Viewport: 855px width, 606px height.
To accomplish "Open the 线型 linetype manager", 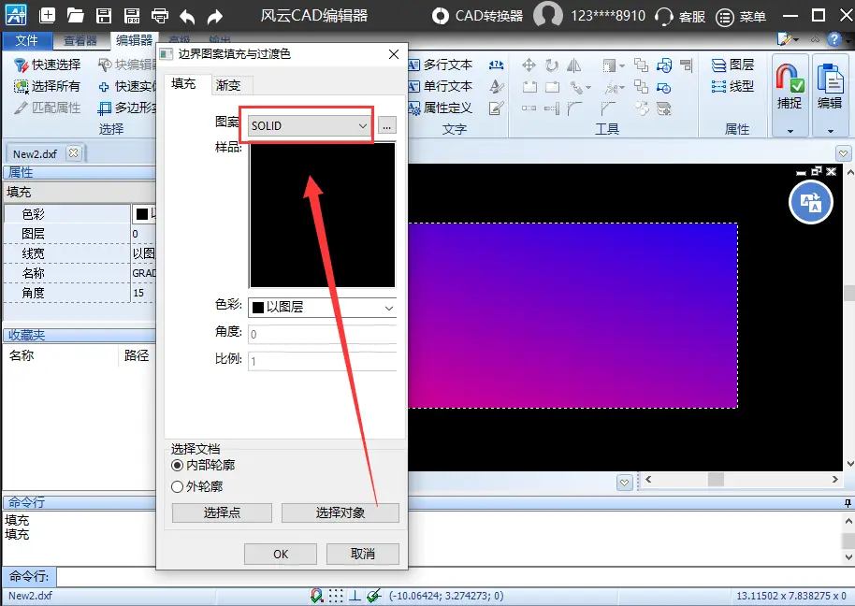I will (732, 86).
